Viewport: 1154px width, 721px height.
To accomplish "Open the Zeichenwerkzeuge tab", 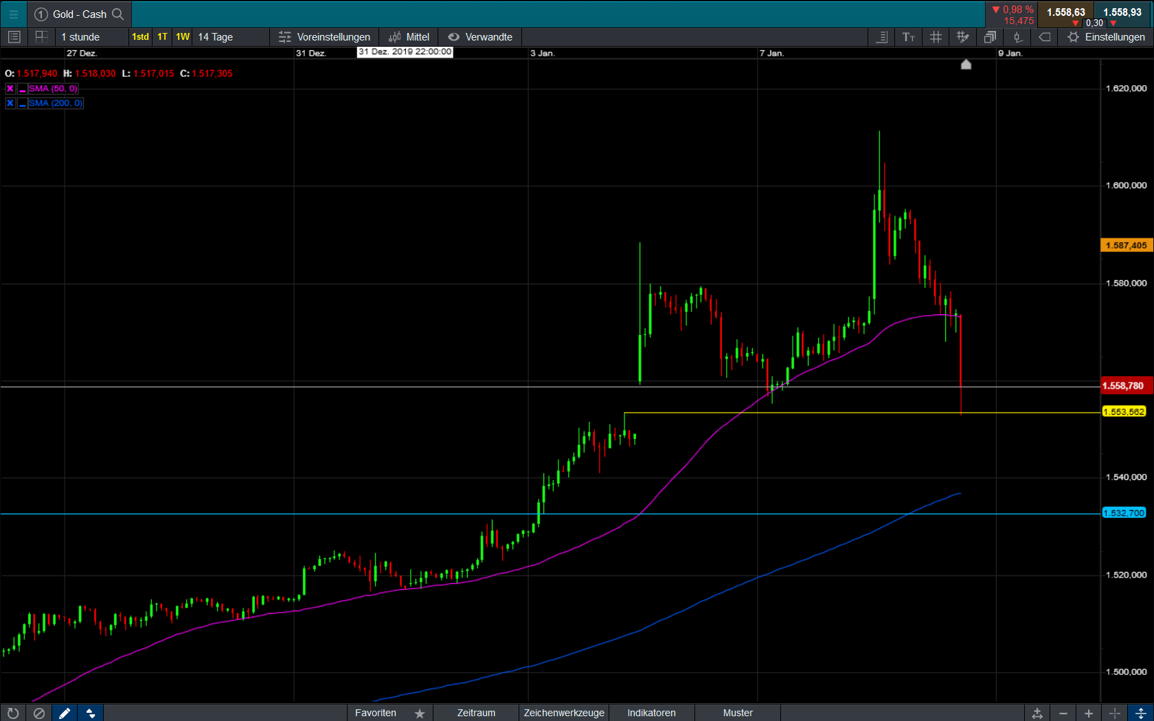I will [x=564, y=713].
